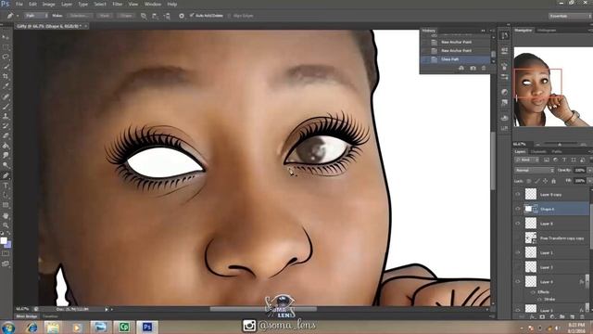Image resolution: width=593 pixels, height=334 pixels.
Task: Click the Navigator zoom slider
Action: 560,145
